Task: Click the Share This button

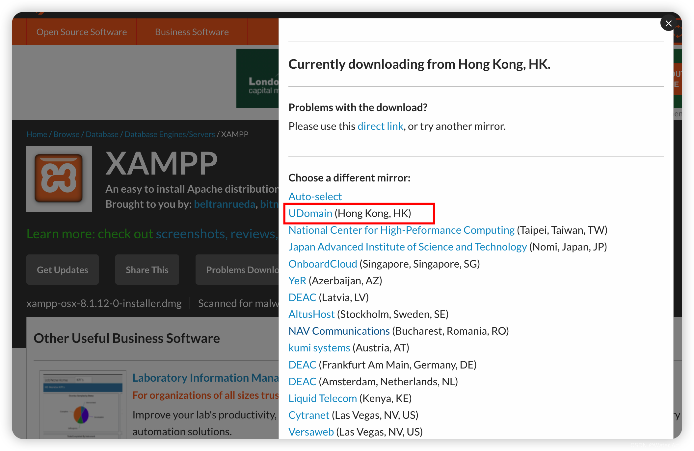Action: point(147,270)
